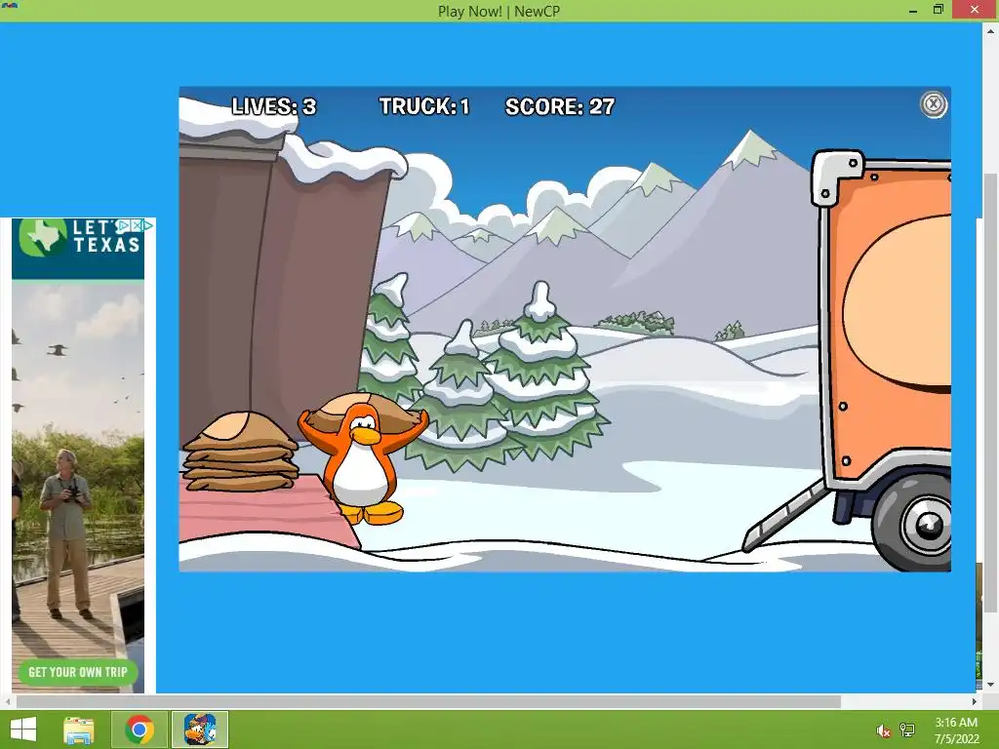999x749 pixels.
Task: Click the TRUCK: 1 counter
Action: (x=424, y=106)
